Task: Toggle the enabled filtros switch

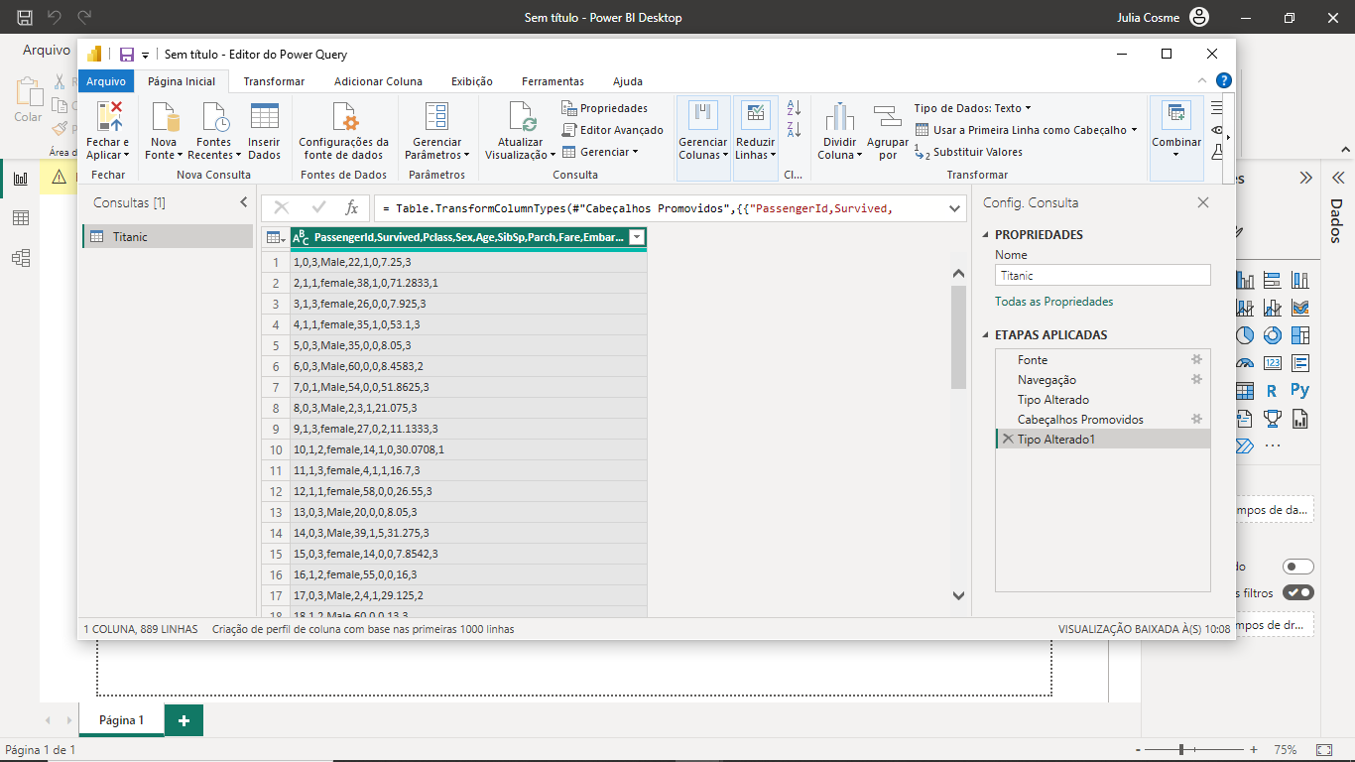Action: coord(1297,592)
